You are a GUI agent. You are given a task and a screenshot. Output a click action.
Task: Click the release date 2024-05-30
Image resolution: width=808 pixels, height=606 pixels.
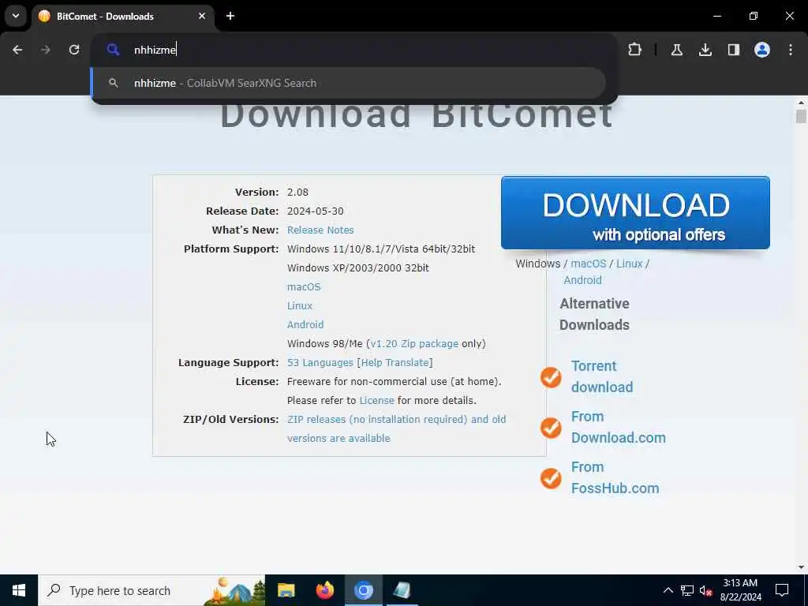coord(316,211)
